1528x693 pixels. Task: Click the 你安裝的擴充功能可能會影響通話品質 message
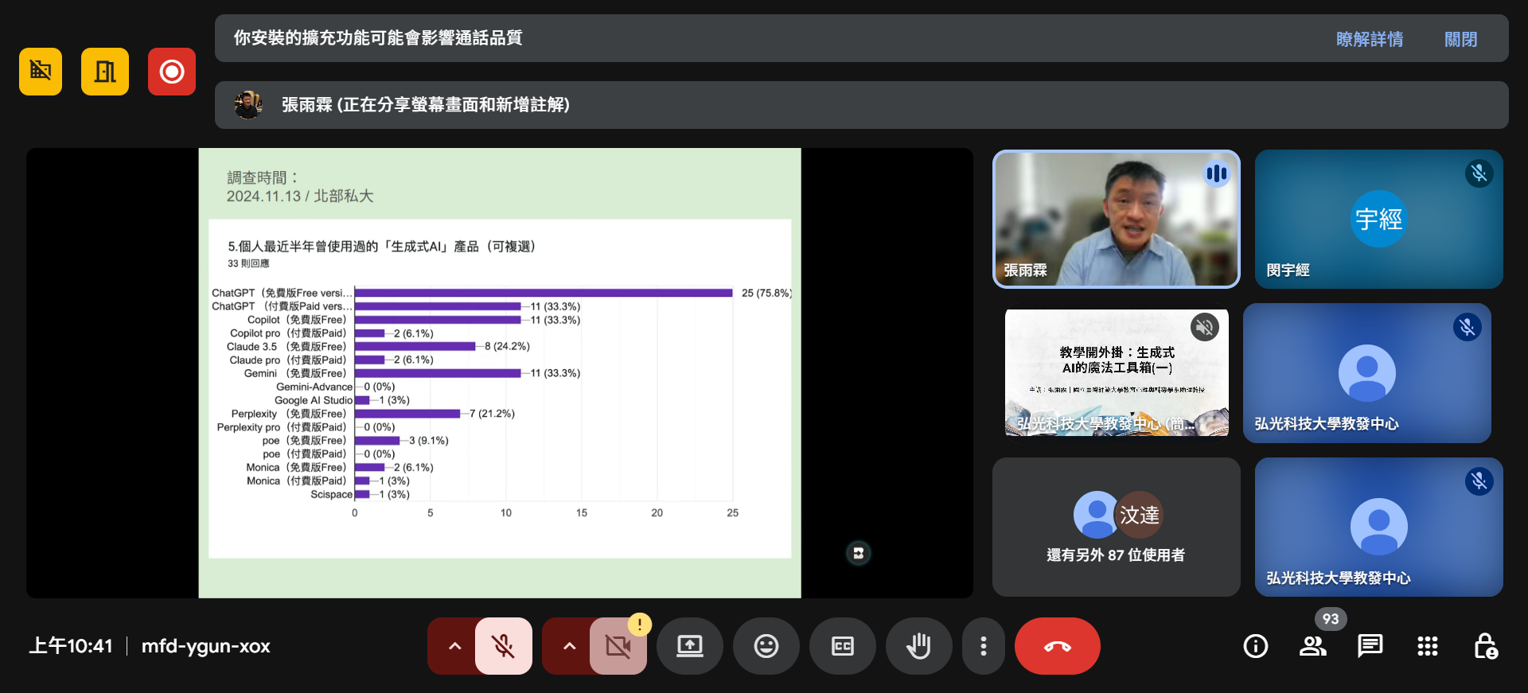tap(378, 38)
